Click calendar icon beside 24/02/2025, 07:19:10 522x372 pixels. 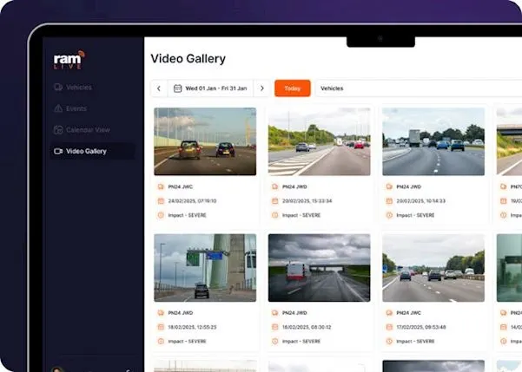pos(161,201)
